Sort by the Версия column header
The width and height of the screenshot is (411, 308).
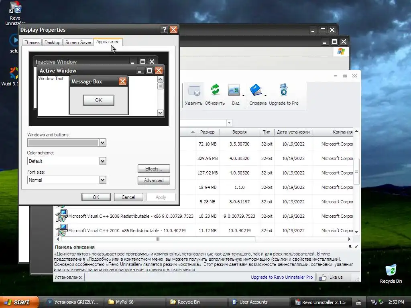pos(240,132)
